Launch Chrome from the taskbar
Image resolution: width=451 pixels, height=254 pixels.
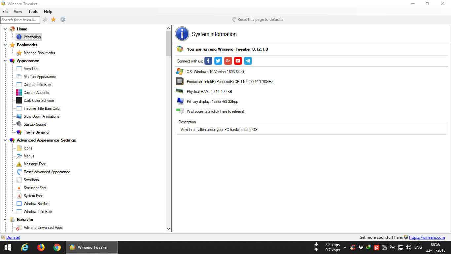(57, 247)
